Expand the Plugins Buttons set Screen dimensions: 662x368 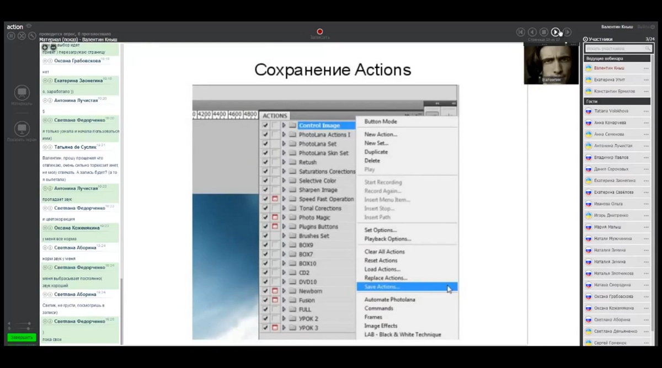[284, 226]
